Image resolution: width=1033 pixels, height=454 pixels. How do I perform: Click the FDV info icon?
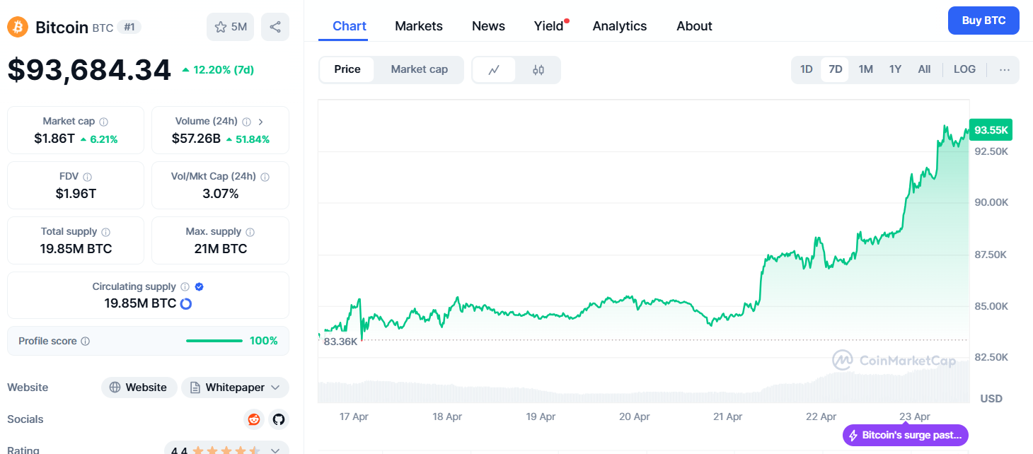[x=87, y=177]
